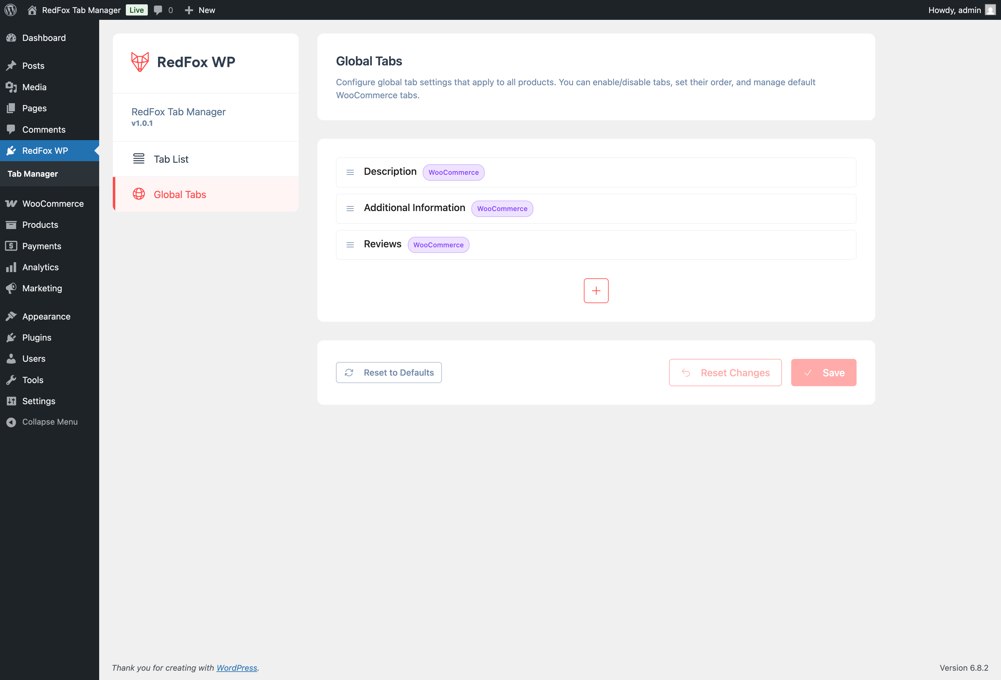Click the Global Tabs globe icon
Image resolution: width=1001 pixels, height=680 pixels.
(x=139, y=194)
